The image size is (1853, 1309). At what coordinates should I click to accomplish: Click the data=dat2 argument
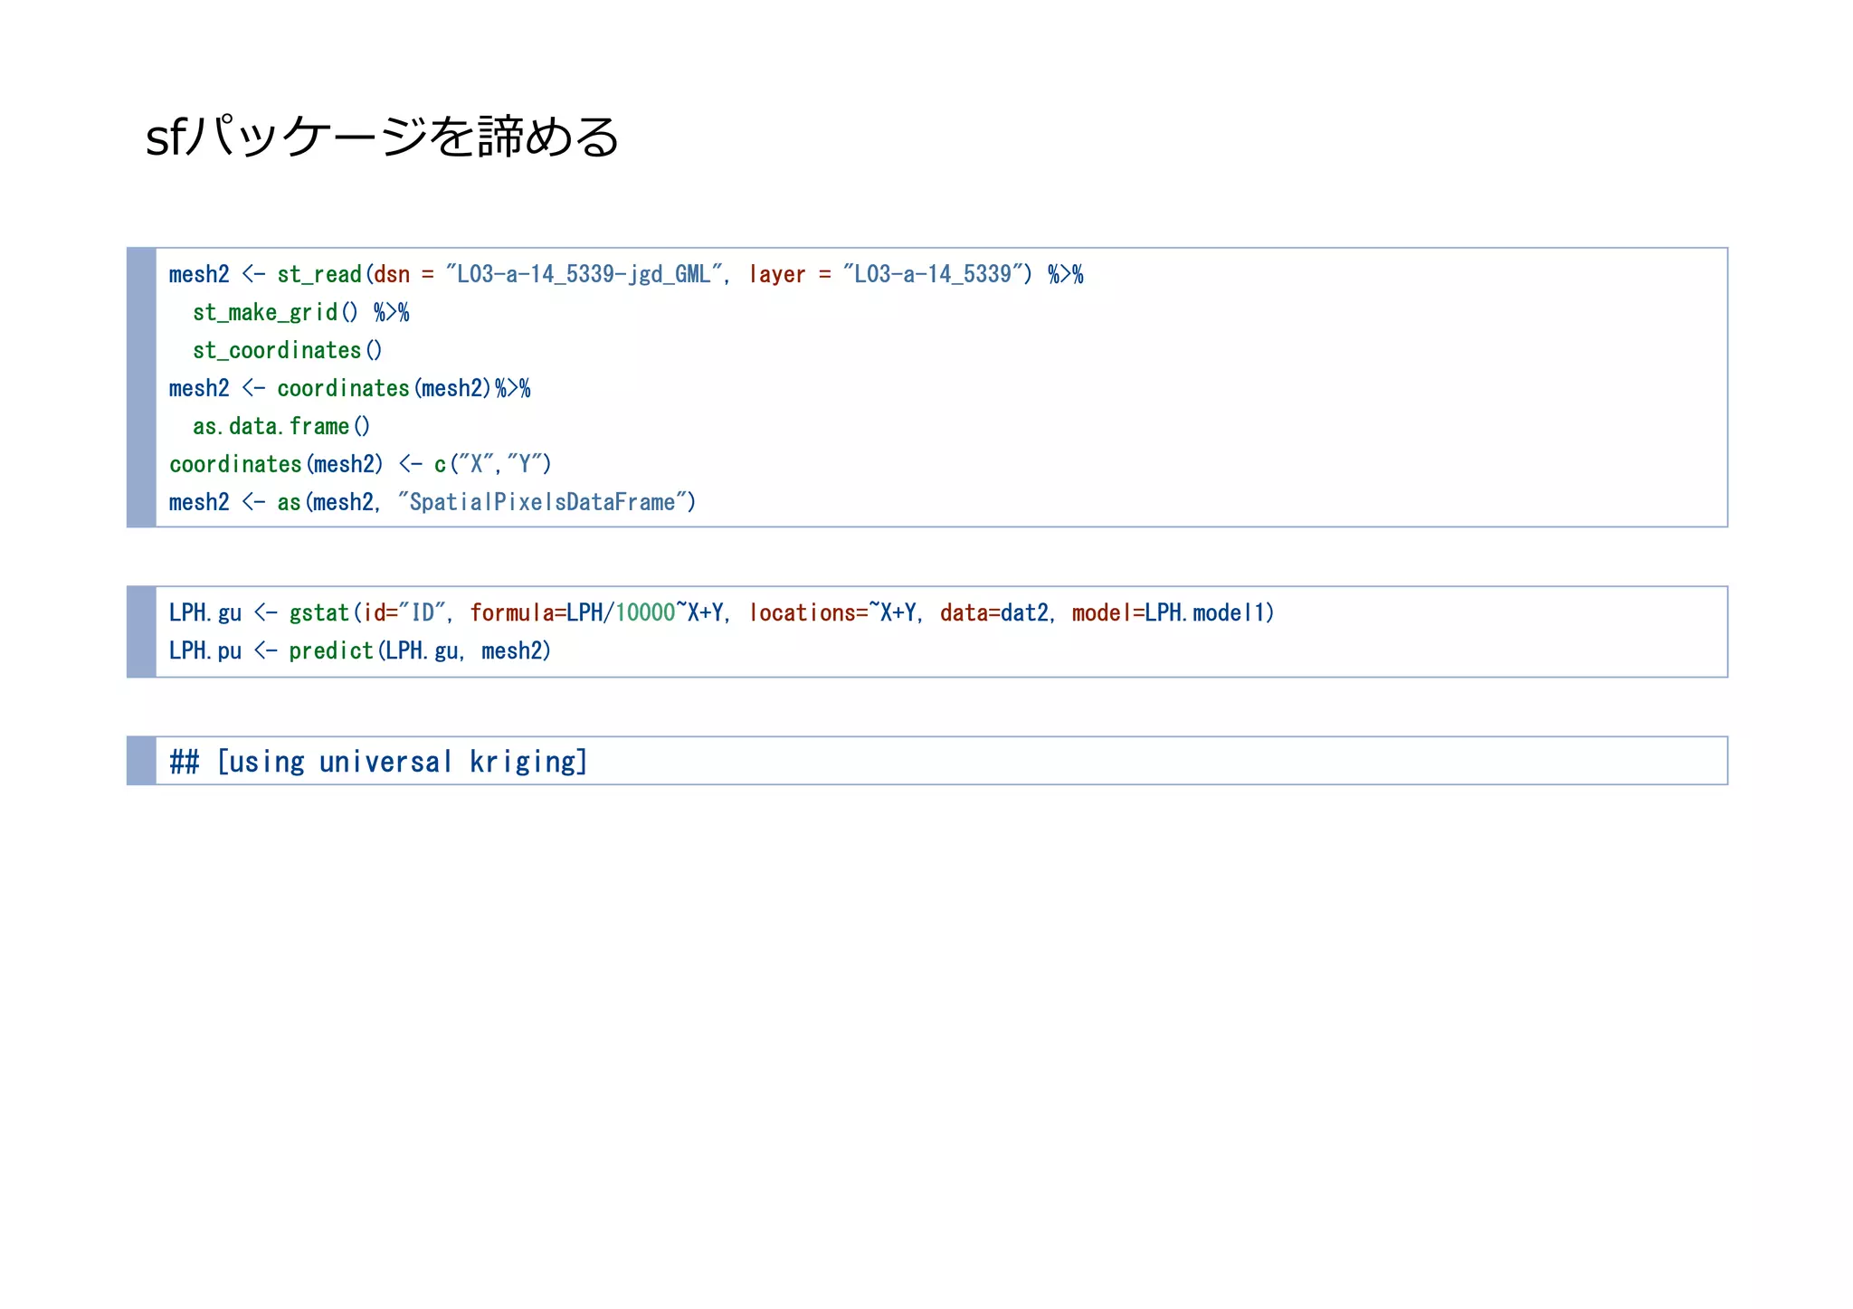pyautogui.click(x=993, y=612)
